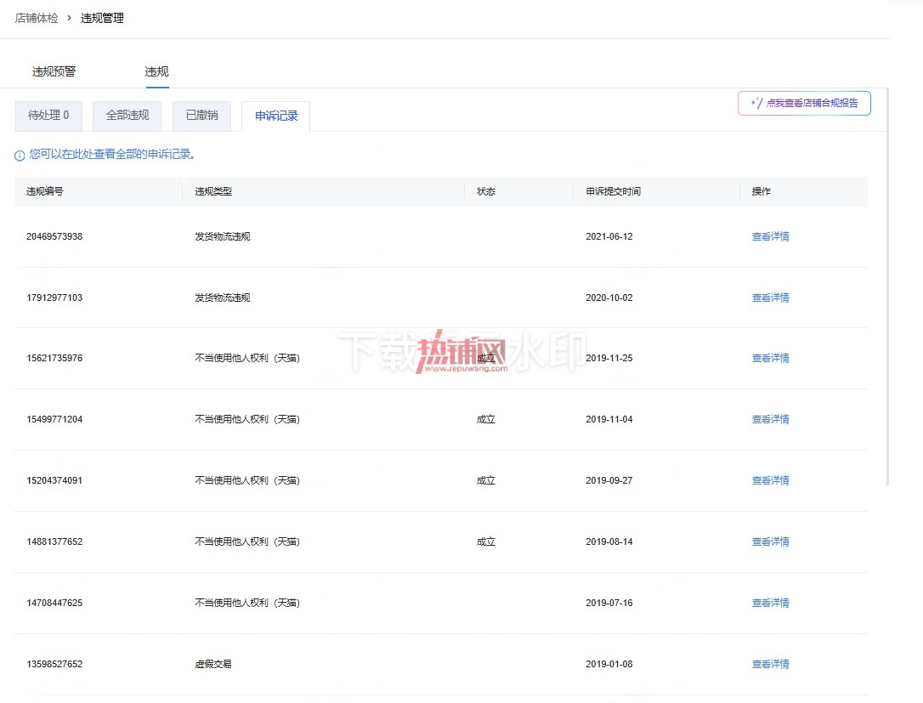Open 点我查看店铺合规报告 report button
The height and width of the screenshot is (703, 923).
click(x=804, y=103)
